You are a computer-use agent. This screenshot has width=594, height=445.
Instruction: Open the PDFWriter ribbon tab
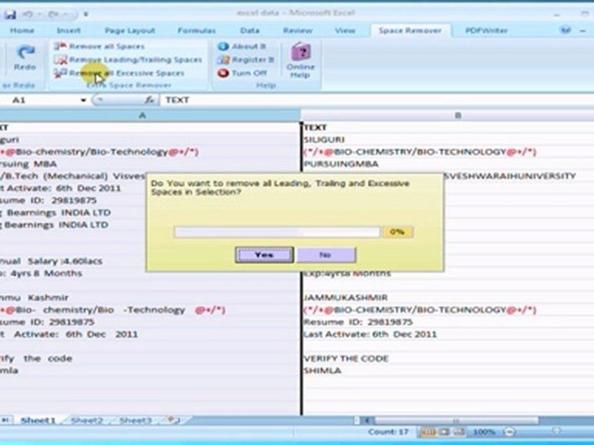click(x=486, y=30)
